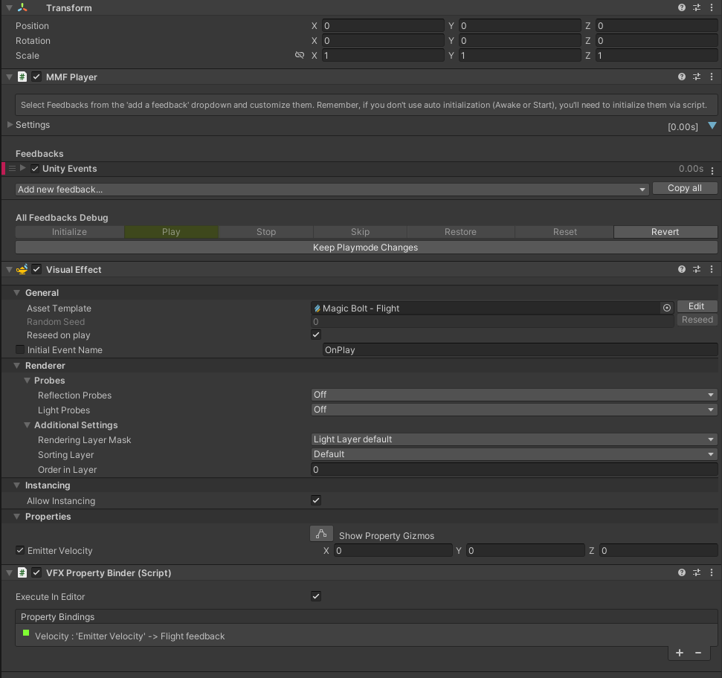Screen dimensions: 722x678
Task: Click Edit button for Asset Template
Action: [697, 306]
